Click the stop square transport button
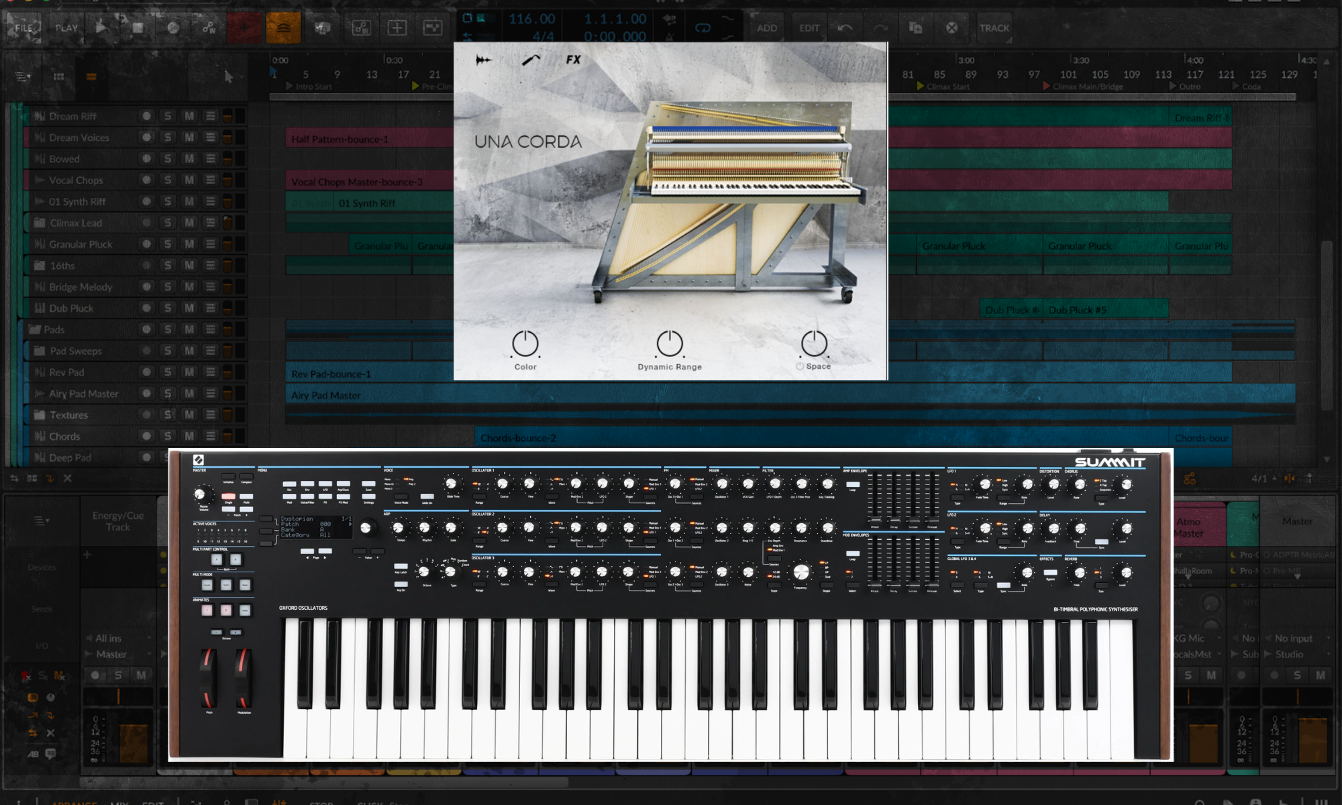Screen dimensions: 1342x805 pos(138,28)
